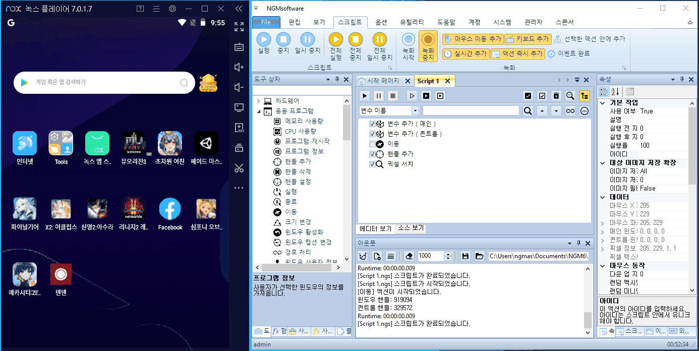Image resolution: width=699 pixels, height=351 pixels.
Task: Click outlined play-step icon in editor
Action: coord(412,96)
